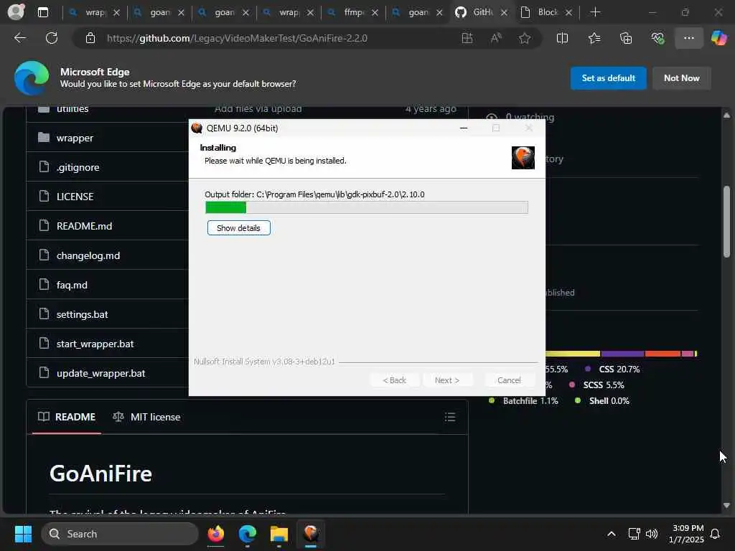Dismiss default browser prompt with Not Now
Viewport: 735px width, 551px height.
681,78
